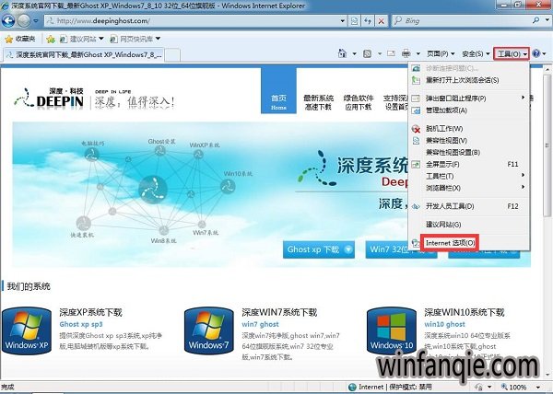Open a new blank tab
The height and width of the screenshot is (394, 553).
pyautogui.click(x=173, y=55)
